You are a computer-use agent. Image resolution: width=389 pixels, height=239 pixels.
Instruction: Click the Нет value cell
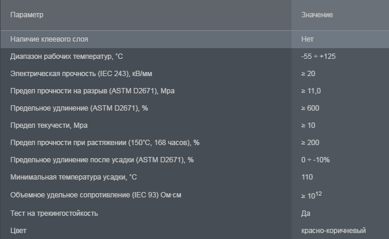pos(340,39)
